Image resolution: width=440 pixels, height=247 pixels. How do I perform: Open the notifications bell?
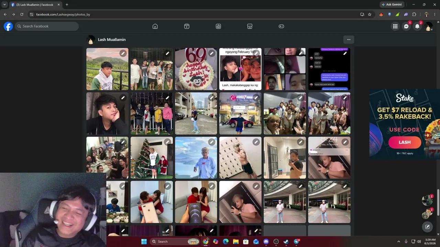tap(417, 26)
